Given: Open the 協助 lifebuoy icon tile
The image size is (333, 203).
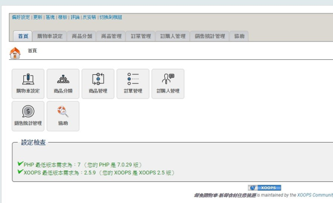Looking at the screenshot, I should click(x=63, y=116).
